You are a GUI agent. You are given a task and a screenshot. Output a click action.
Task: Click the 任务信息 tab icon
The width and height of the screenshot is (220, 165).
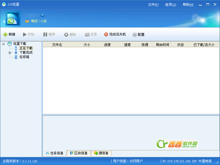coord(47,153)
